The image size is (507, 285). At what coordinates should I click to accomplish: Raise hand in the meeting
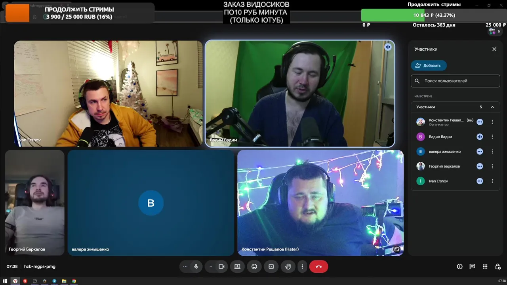click(x=288, y=266)
